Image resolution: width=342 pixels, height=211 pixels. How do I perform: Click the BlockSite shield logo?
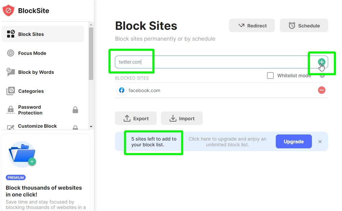[8, 10]
